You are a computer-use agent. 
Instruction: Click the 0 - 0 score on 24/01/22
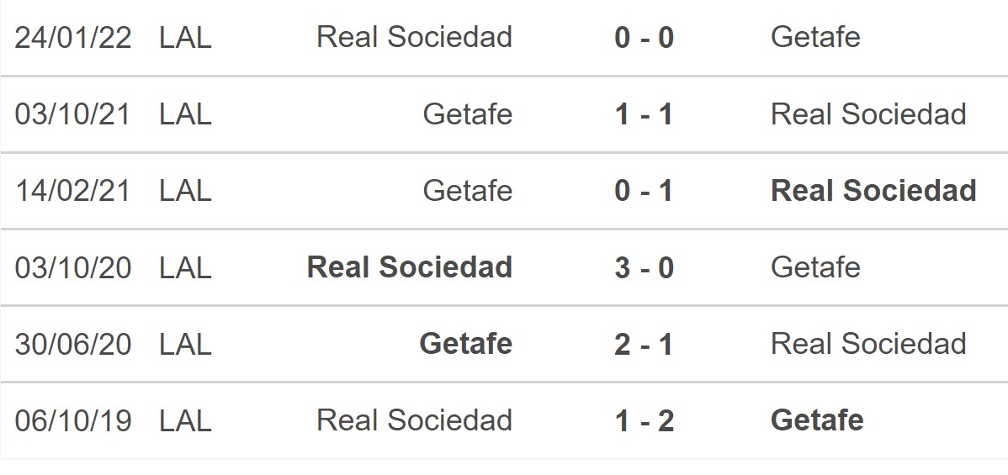[x=644, y=38]
